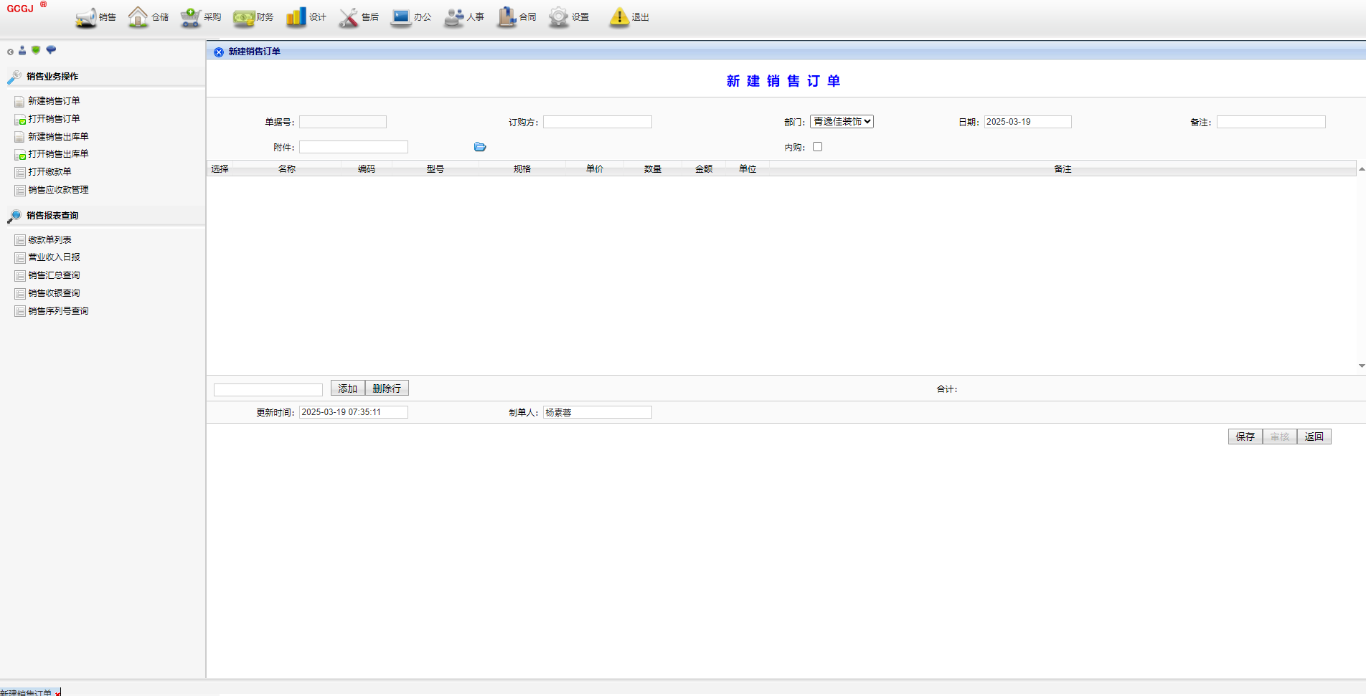This screenshot has height=696, width=1366.
Task: Open 新建销售出库单 in sidebar
Action: [x=58, y=136]
